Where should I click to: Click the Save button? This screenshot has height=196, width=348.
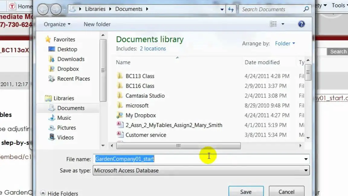[246, 191]
